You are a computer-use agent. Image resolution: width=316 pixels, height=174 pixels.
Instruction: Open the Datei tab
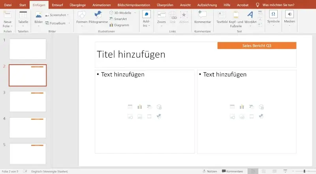pyautogui.click(x=8, y=5)
